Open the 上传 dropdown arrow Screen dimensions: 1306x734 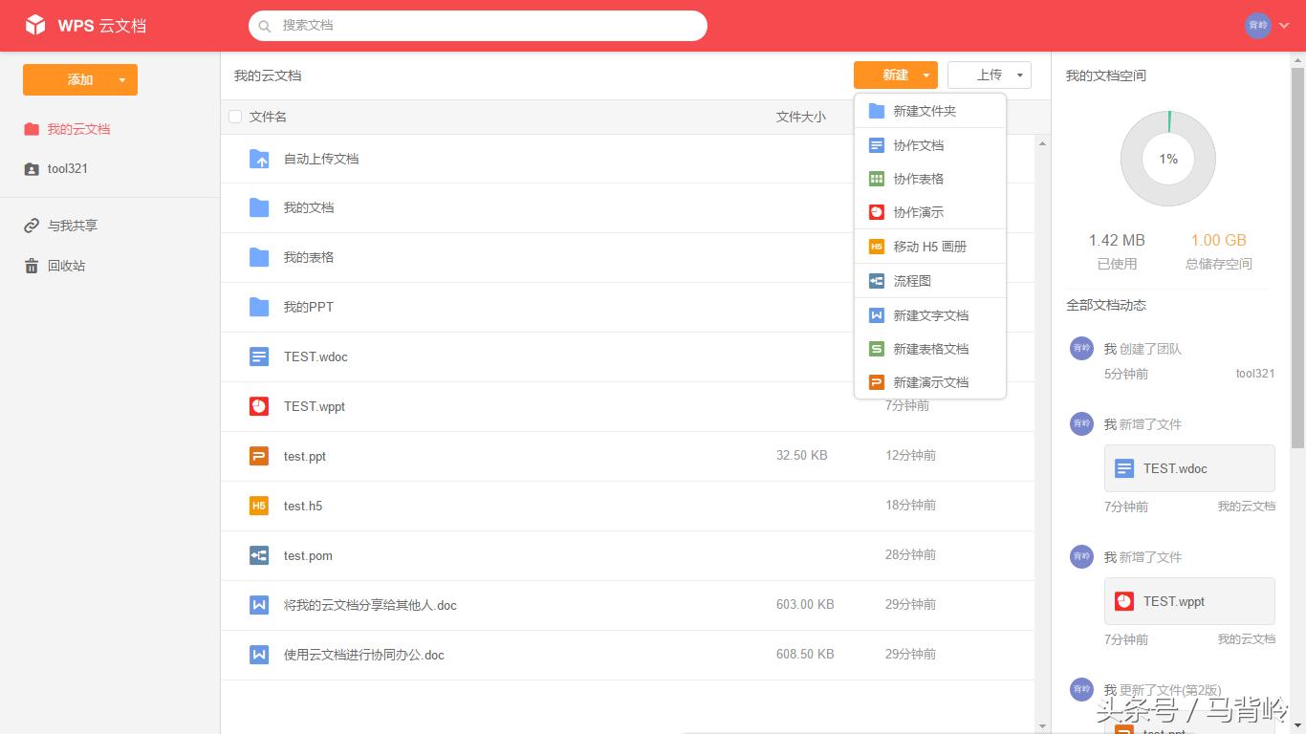pyautogui.click(x=1019, y=76)
